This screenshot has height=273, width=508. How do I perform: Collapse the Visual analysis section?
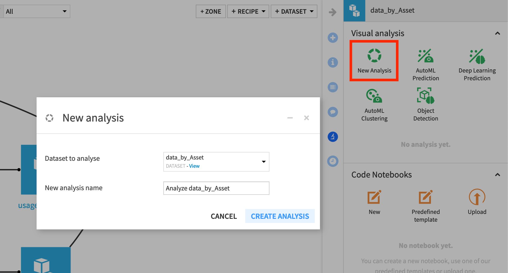[x=498, y=33]
